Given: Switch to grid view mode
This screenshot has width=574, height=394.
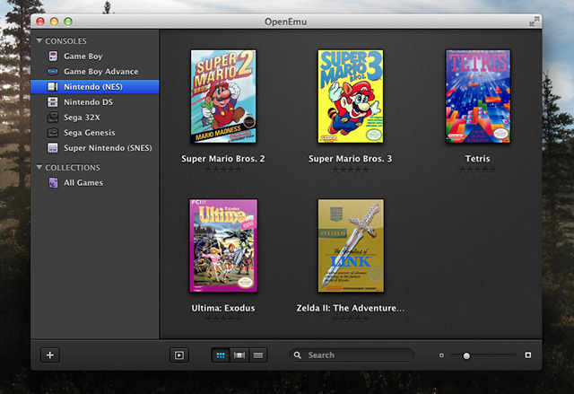Looking at the screenshot, I should coord(221,355).
